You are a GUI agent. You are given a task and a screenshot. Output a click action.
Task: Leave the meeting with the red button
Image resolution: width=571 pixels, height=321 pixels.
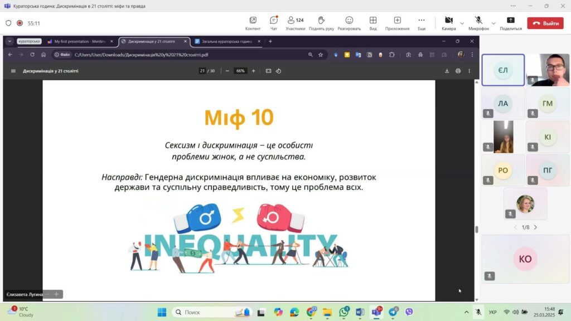(545, 23)
